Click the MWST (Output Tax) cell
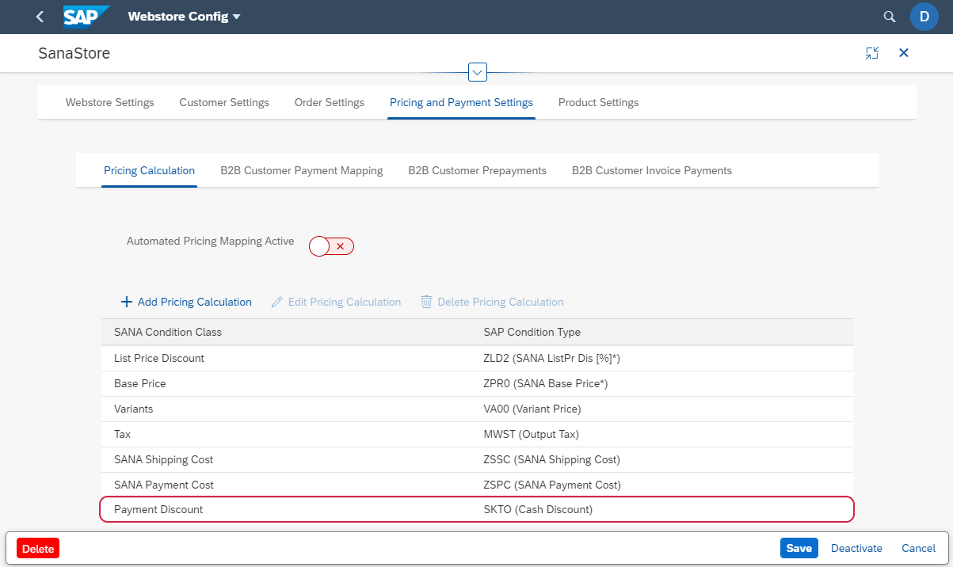Viewport: 953px width, 567px height. [532, 435]
